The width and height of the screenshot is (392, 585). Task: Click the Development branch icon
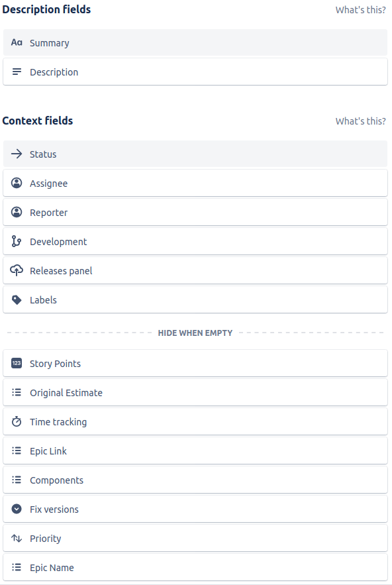pyautogui.click(x=17, y=241)
